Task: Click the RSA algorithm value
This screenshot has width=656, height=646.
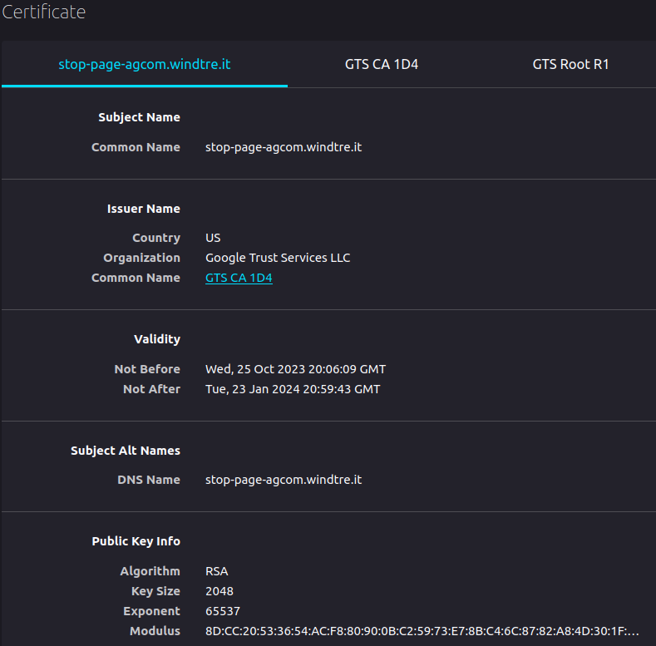Action: click(216, 571)
